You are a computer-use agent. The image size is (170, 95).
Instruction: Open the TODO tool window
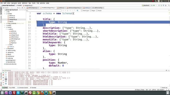click(12, 88)
